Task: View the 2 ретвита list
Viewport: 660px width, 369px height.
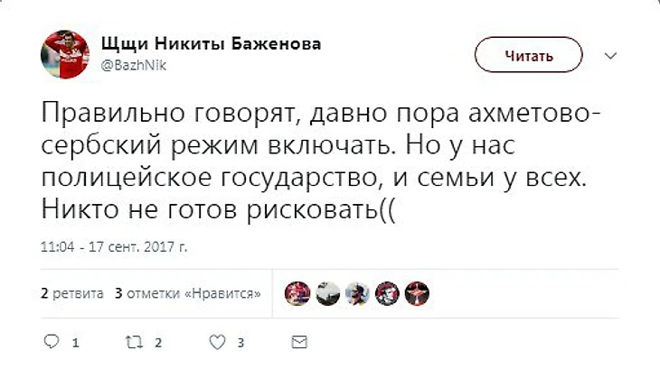Action: [72, 293]
